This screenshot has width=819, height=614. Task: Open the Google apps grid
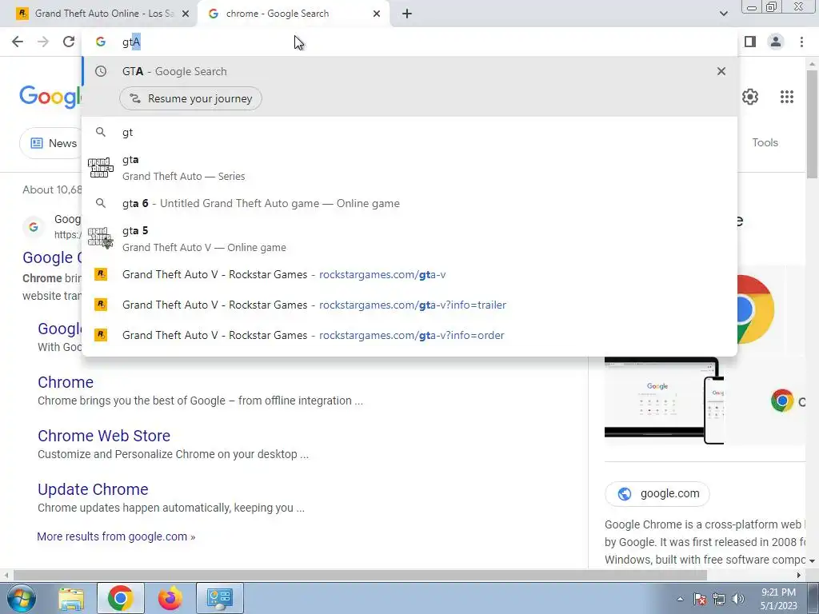click(787, 97)
